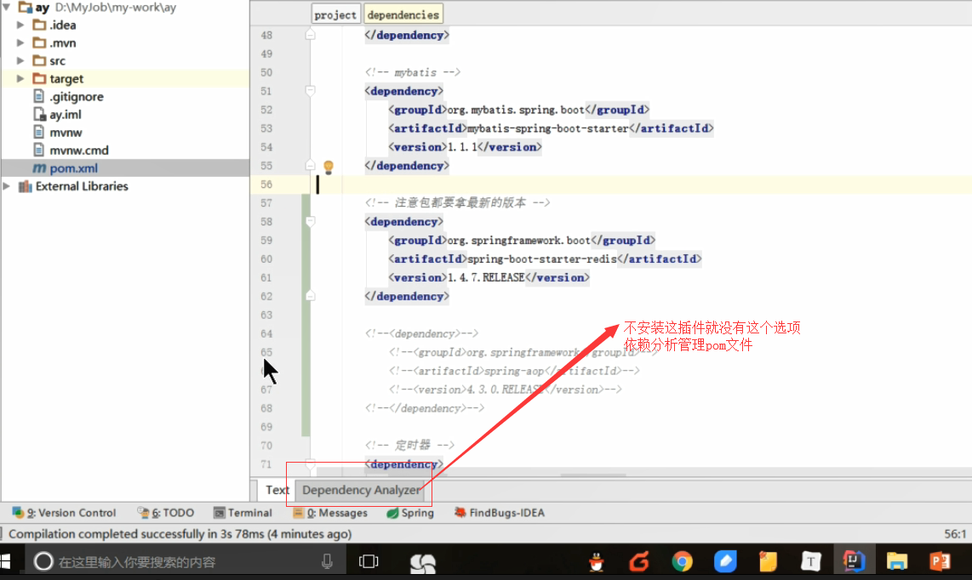Select the mvnw file
Screen dimensions: 972x580
pyautogui.click(x=66, y=133)
